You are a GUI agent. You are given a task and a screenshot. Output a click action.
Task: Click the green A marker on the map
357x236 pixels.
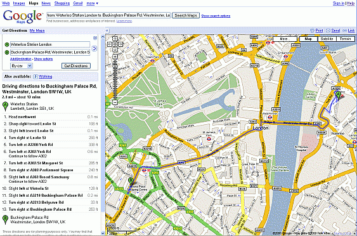[339, 95]
